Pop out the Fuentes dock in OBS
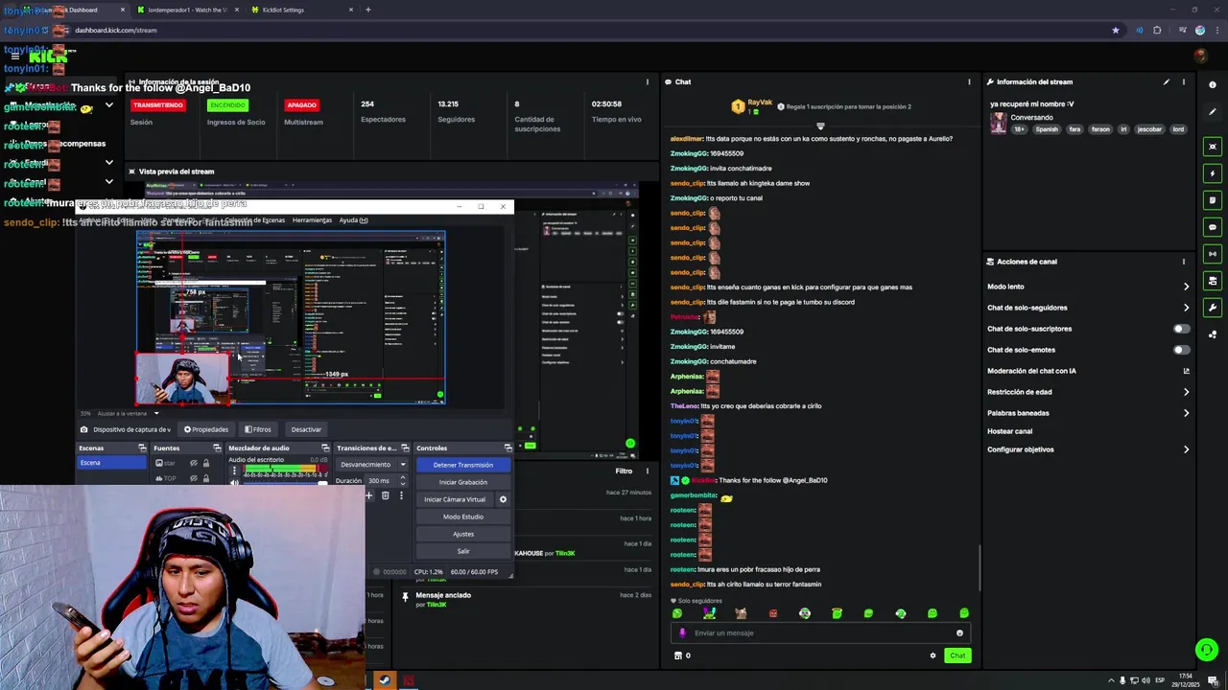This screenshot has width=1228, height=690. point(217,448)
